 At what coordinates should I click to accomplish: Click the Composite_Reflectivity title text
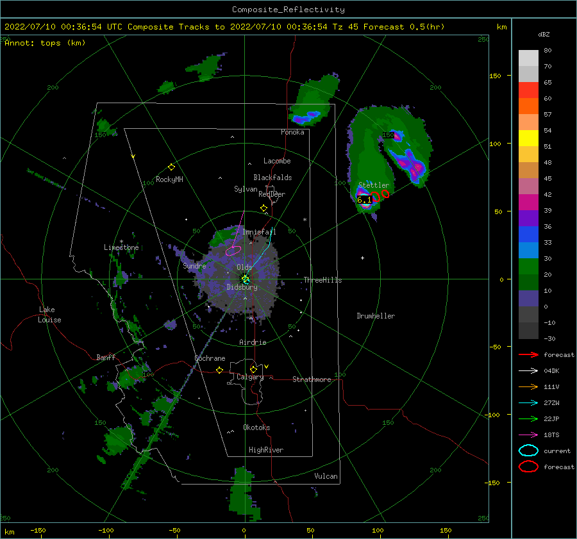pyautogui.click(x=288, y=10)
